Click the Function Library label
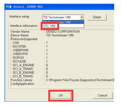Image resolution: width=121 pixels, height=107 pixels. pyautogui.click(x=21, y=80)
